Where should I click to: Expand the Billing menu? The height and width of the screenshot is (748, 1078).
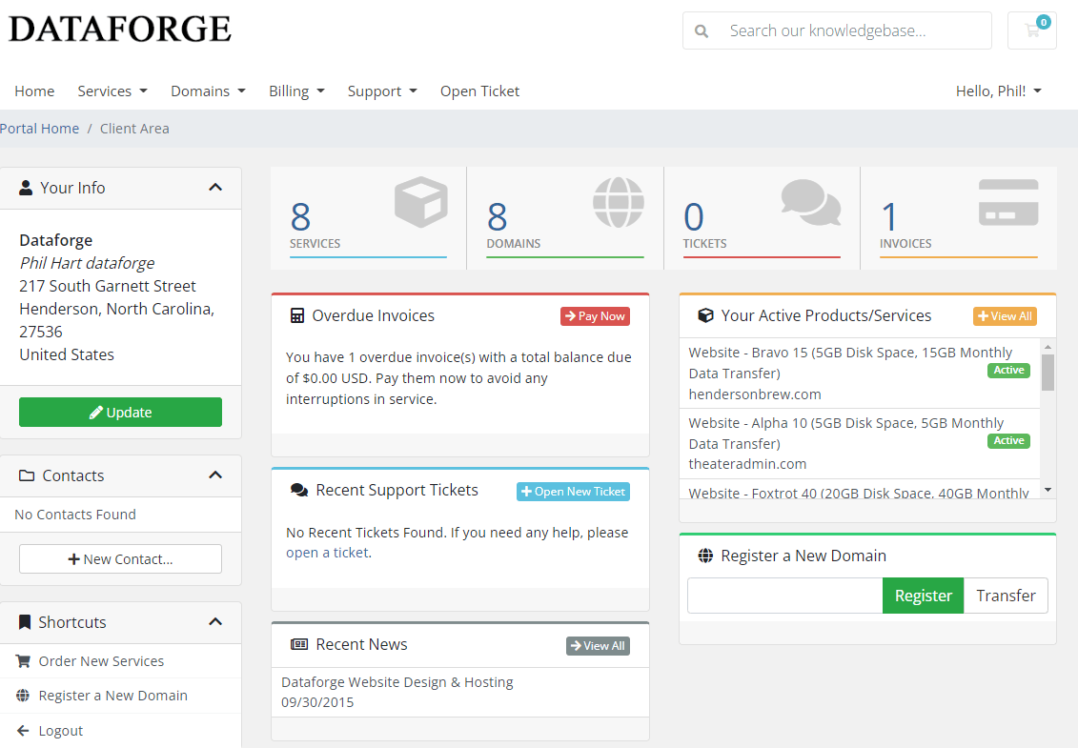click(296, 91)
